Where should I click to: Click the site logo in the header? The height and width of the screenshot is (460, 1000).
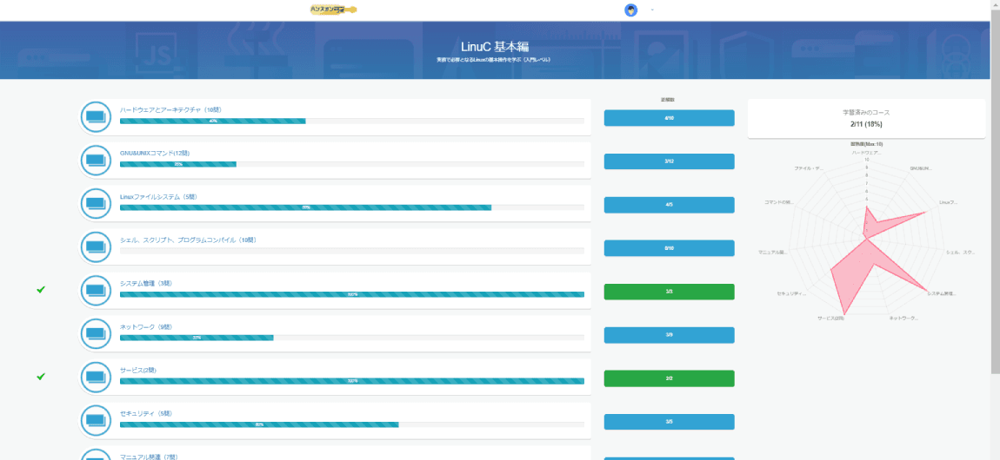pos(334,10)
